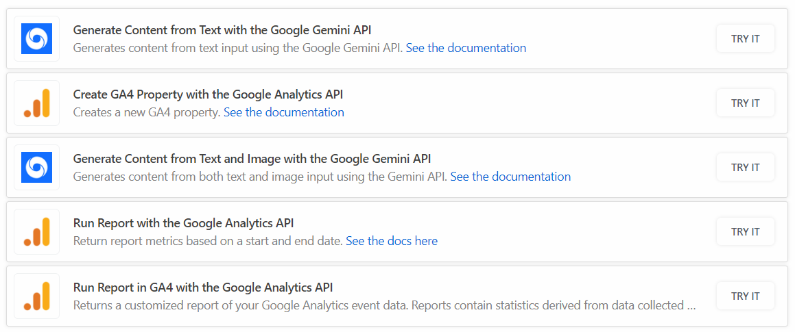Select title 'Run Report in GA4 with the Google Analytics API'
795x332 pixels.
click(x=203, y=288)
